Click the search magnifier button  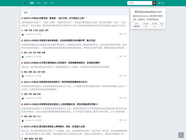154,3
